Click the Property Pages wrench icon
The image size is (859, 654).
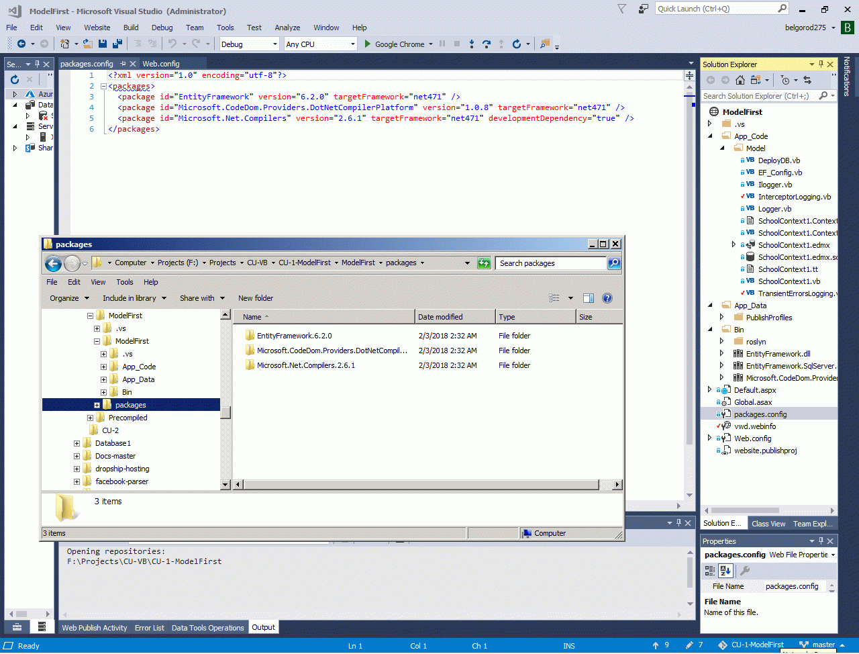tap(744, 571)
